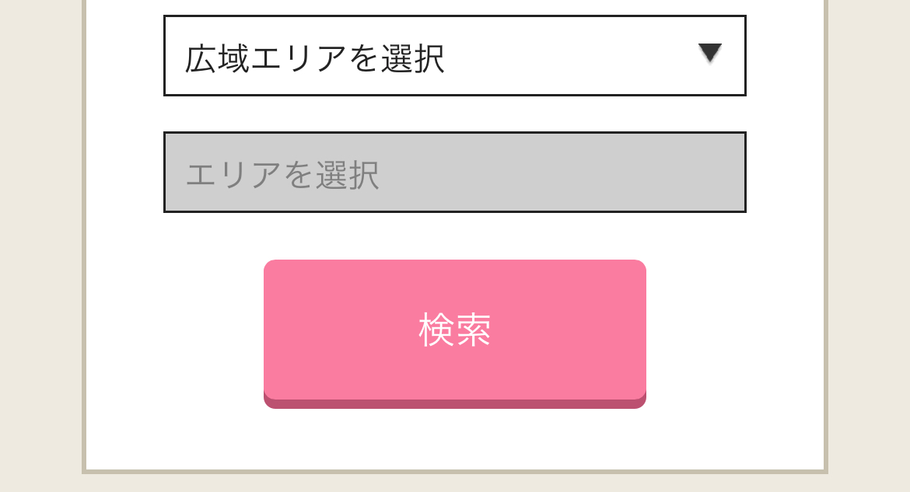Click the greyed-out エリアを選択 field
This screenshot has height=492, width=910.
[x=454, y=172]
